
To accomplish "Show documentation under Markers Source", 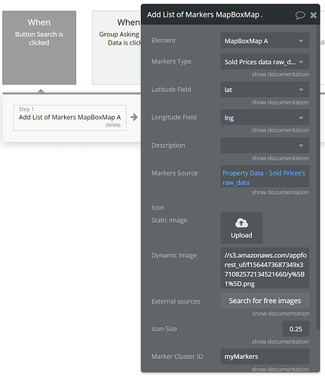I will coord(281,192).
